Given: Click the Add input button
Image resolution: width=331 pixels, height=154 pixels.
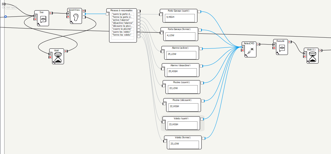Looking at the screenshot, I should (x=10, y=7).
